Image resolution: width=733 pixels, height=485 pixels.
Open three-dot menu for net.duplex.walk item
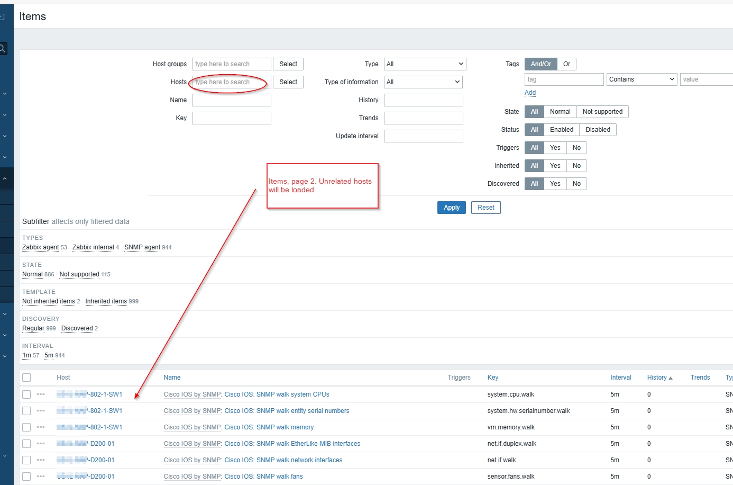pyautogui.click(x=41, y=444)
